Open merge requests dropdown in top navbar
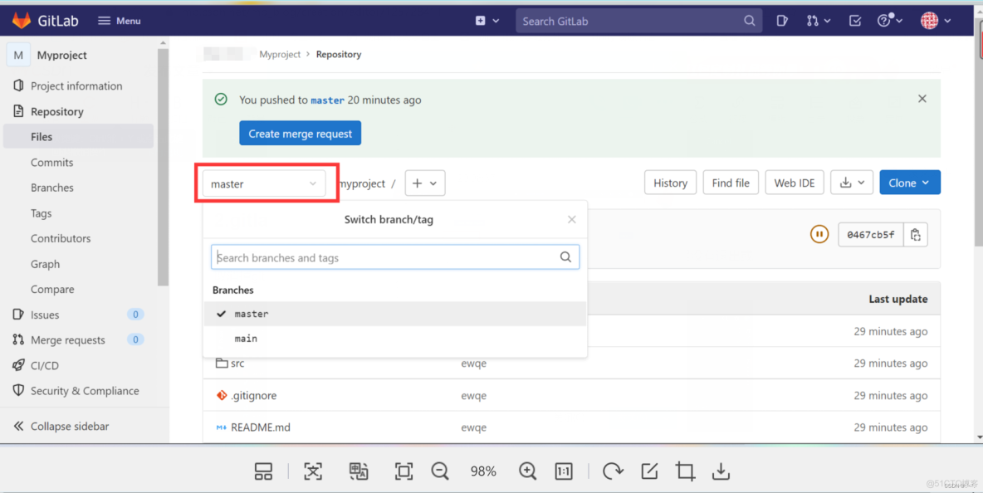 819,21
